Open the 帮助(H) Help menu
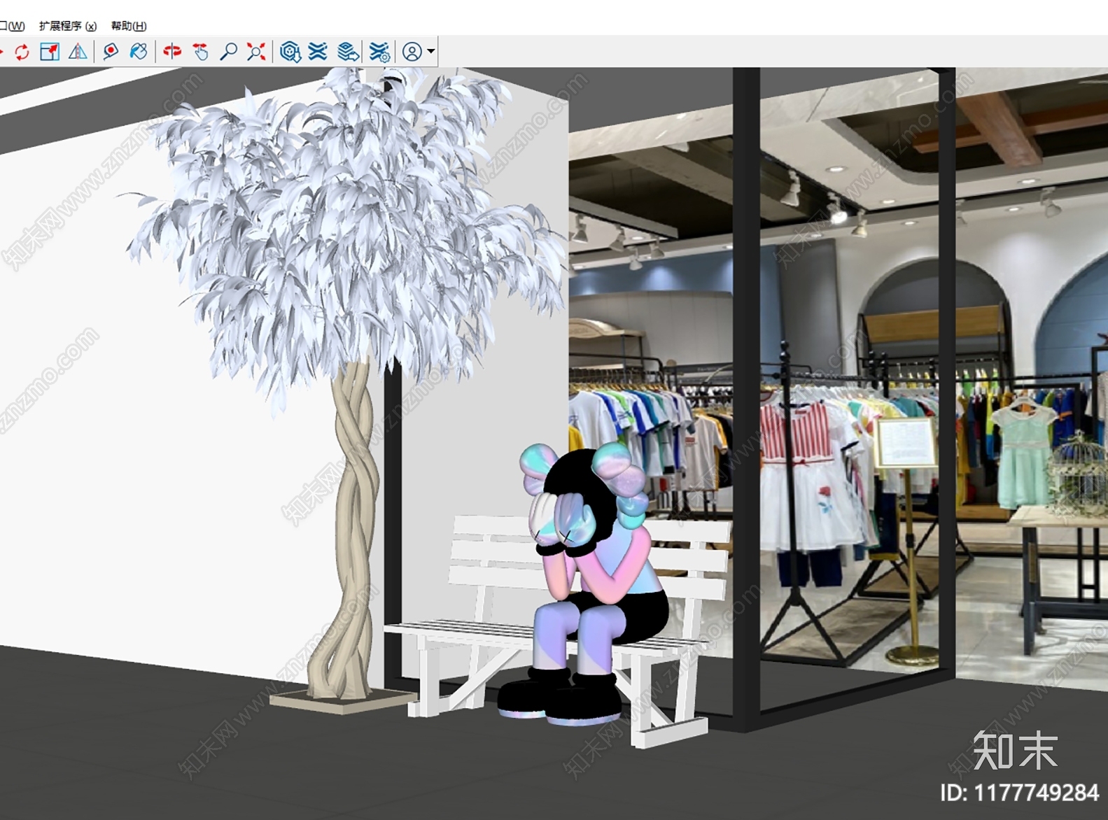The width and height of the screenshot is (1108, 820). [x=129, y=26]
